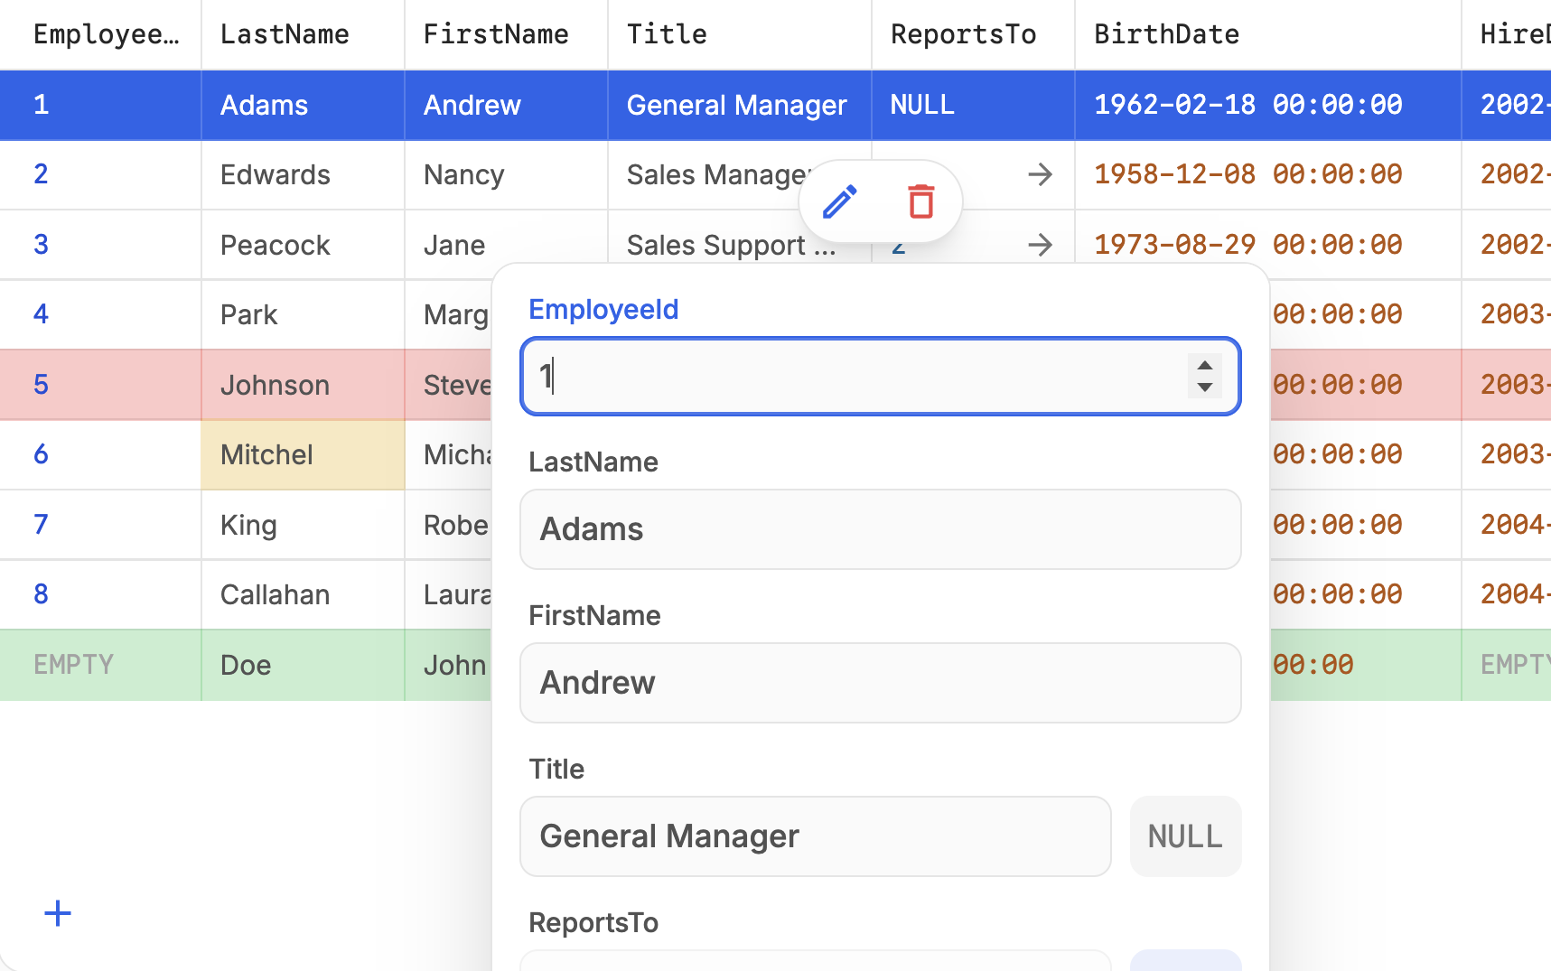Click the blue plus add-row icon
This screenshot has height=971, width=1551.
(58, 913)
